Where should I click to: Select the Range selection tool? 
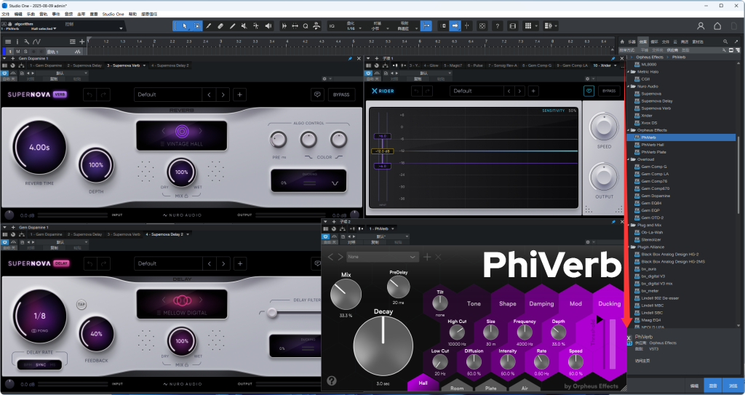196,26
